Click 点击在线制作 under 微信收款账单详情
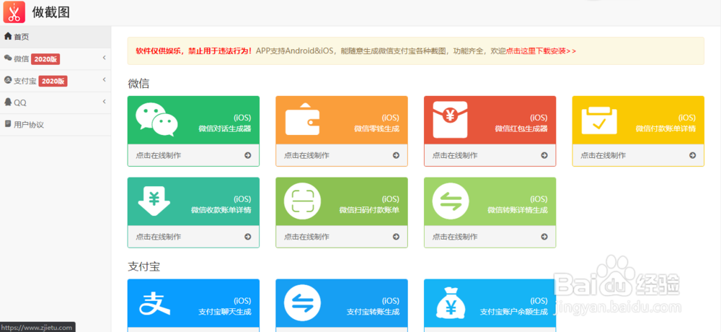The width and height of the screenshot is (721, 332). point(158,237)
